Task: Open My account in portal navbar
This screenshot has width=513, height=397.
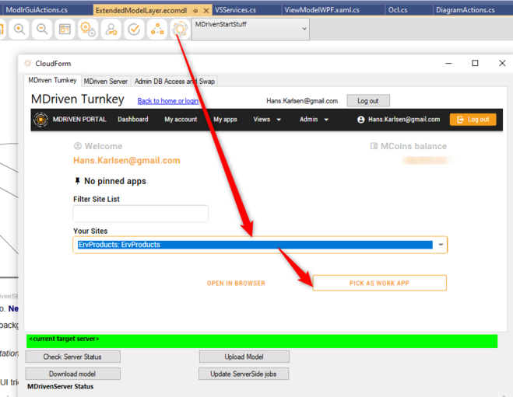Action: [x=181, y=120]
